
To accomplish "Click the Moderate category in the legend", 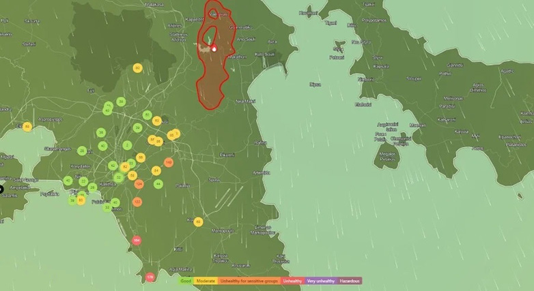I will coord(206,281).
